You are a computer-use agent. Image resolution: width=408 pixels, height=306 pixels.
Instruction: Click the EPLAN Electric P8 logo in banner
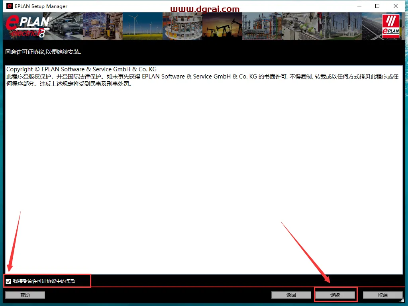tap(28, 26)
